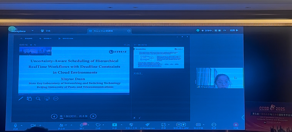This screenshot has width=292, height=132.
Task: Stop recording from top status bar
Action: click(219, 30)
